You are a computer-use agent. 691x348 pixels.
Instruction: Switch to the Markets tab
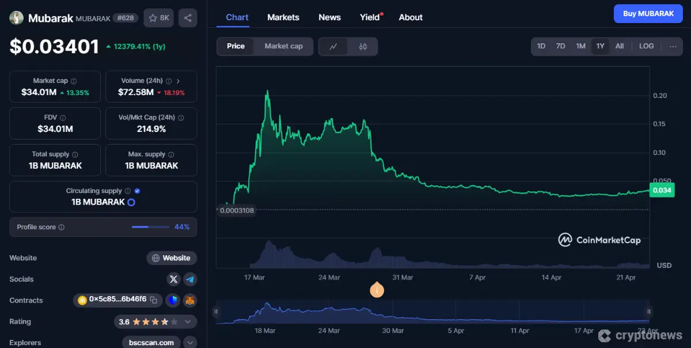click(x=283, y=17)
